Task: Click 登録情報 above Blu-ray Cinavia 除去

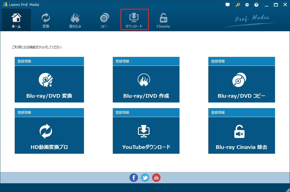Action: pyautogui.click(x=242, y=112)
